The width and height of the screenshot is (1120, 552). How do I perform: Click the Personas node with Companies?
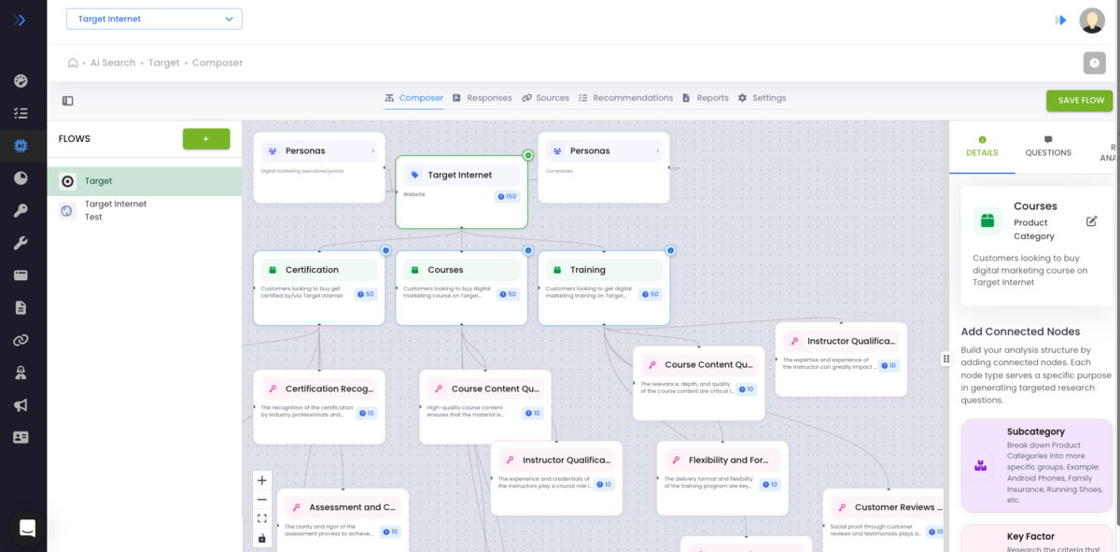point(604,167)
